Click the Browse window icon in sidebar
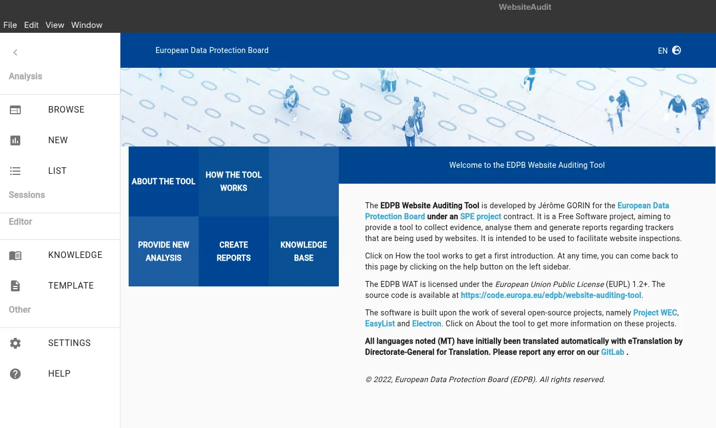The image size is (716, 428). (x=15, y=110)
